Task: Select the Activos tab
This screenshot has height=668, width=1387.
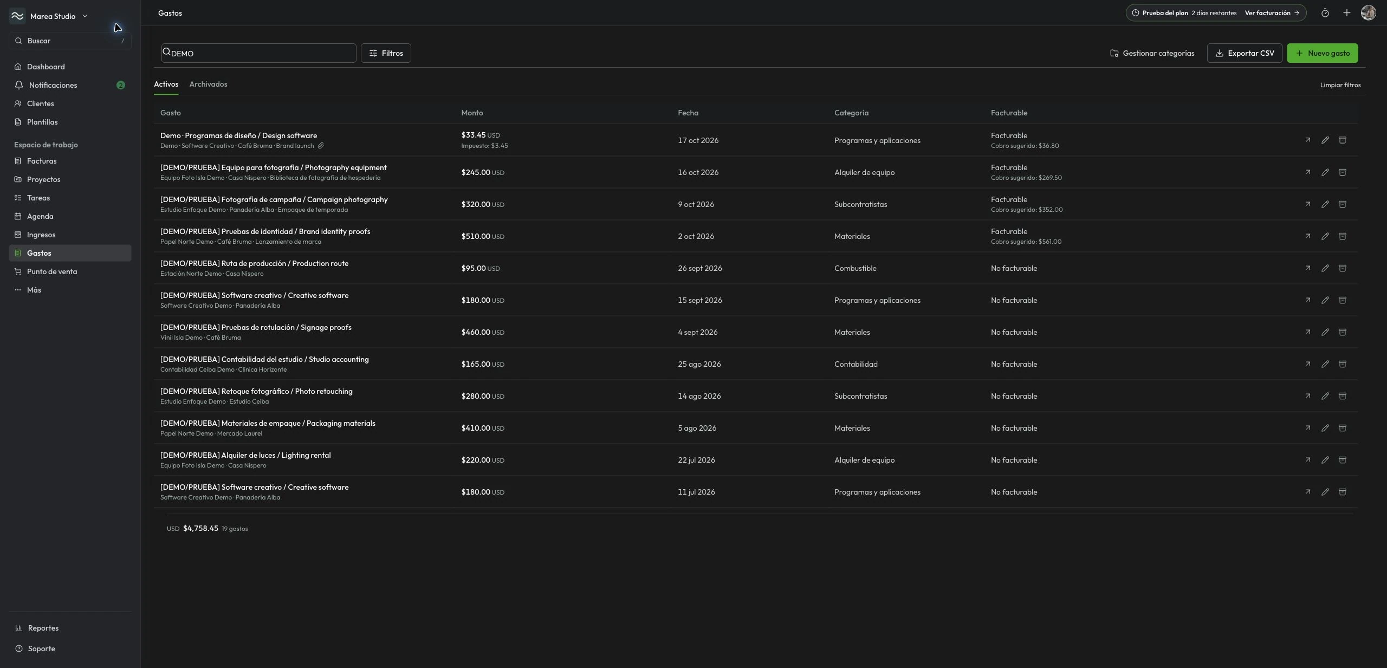Action: tap(166, 84)
